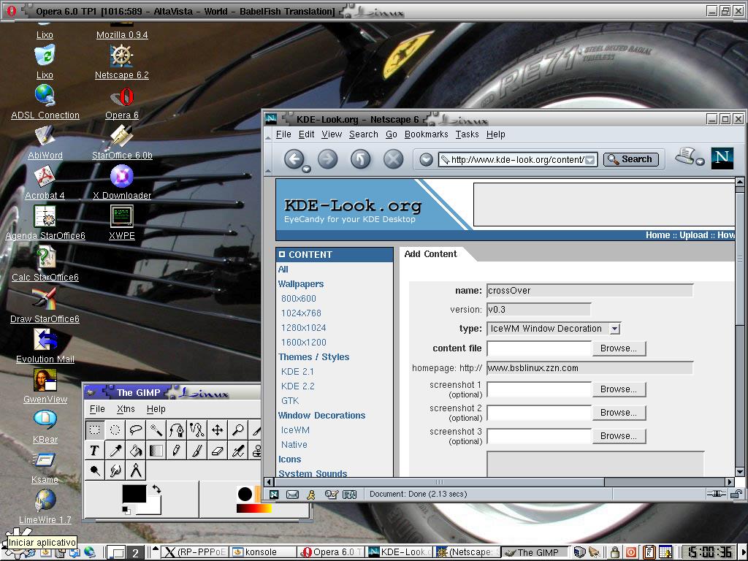This screenshot has height=561, width=748.
Task: Open the Back button history arrow
Action: [x=307, y=169]
